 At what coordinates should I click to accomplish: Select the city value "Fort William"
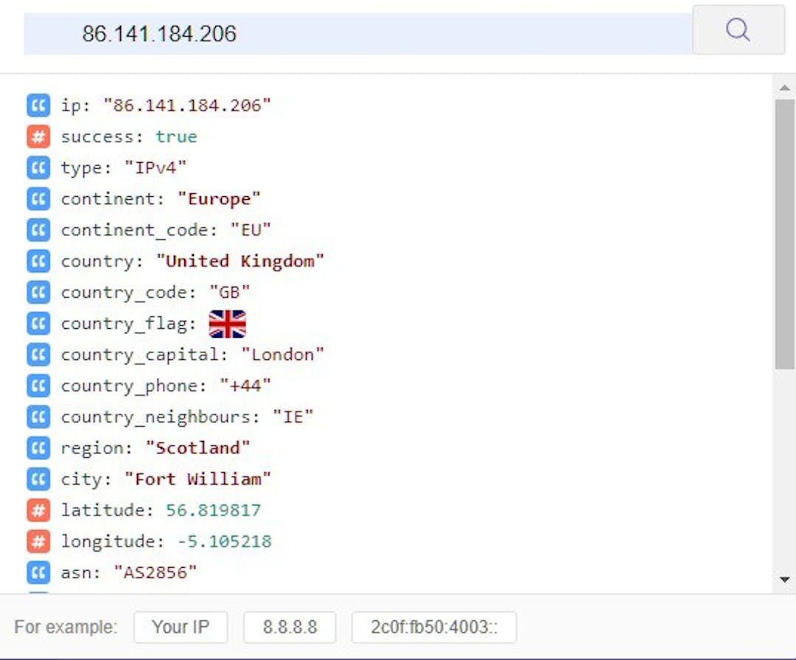198,479
